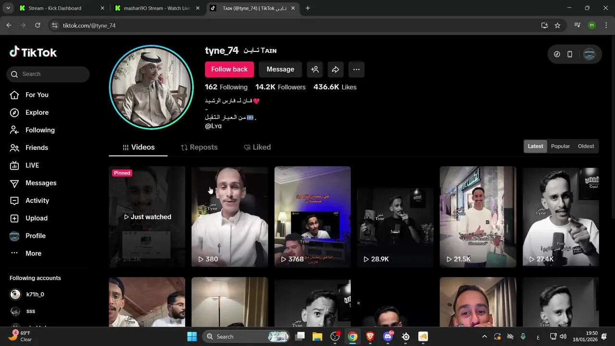Open the video with 3768 views
Screen dimensions: 615x346
312,217
